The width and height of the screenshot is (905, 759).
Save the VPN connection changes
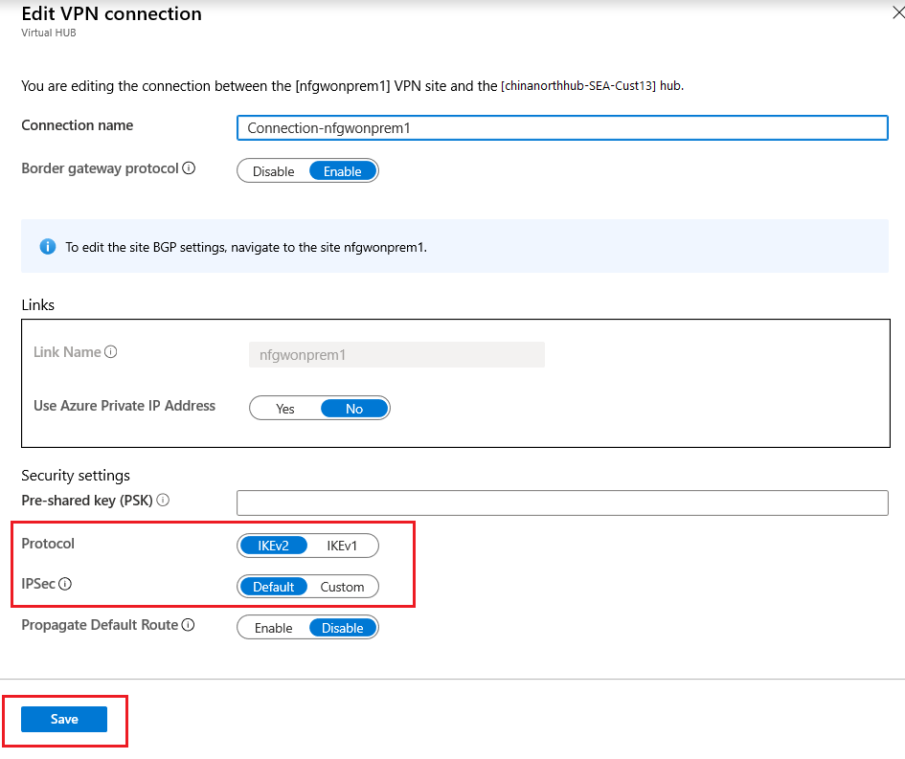64,720
